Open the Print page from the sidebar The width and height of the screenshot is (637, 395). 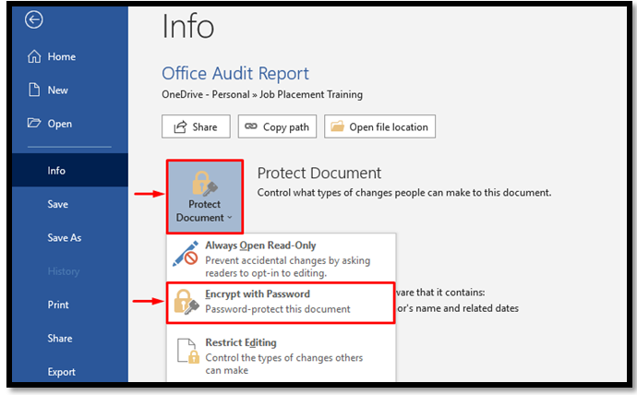coord(70,305)
